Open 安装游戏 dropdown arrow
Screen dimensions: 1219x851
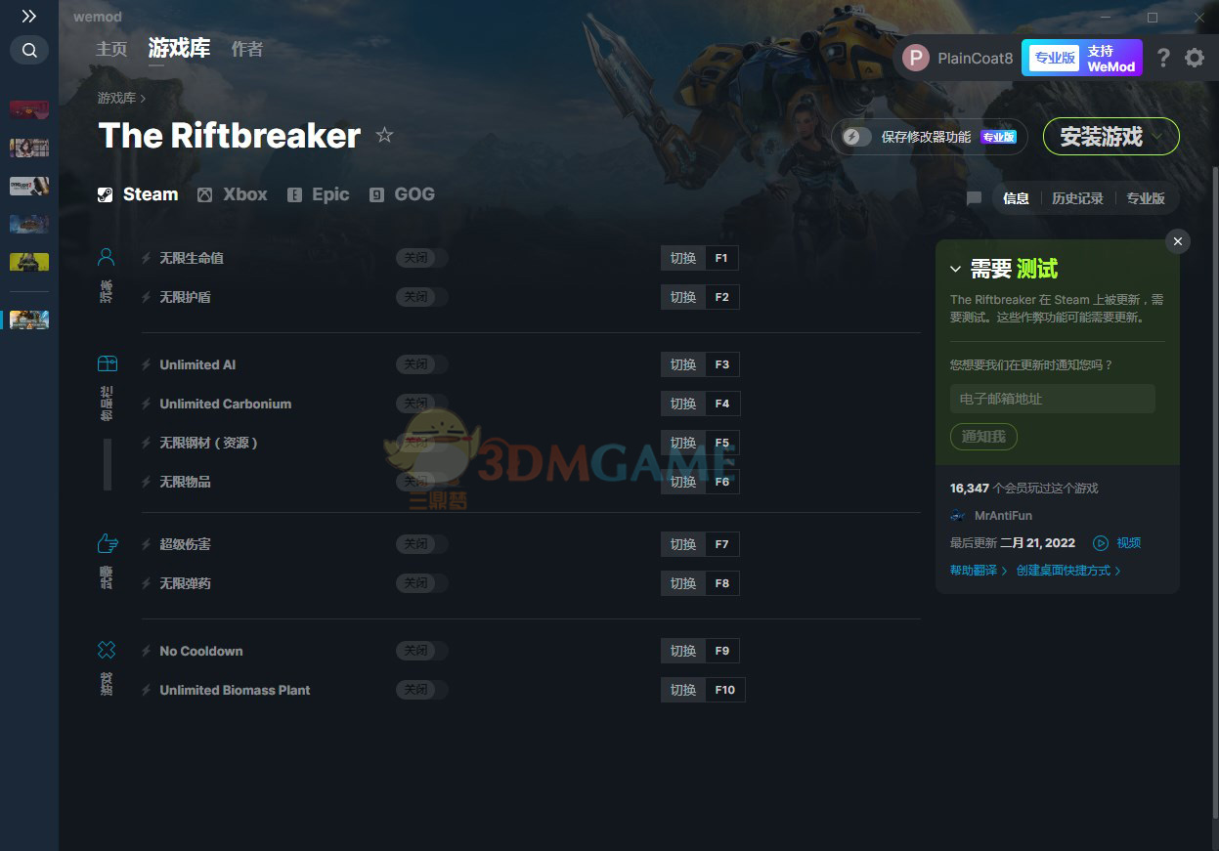click(1159, 137)
